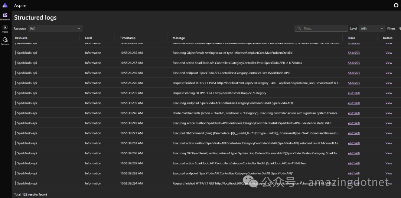Open the Resource (All) dropdown
This screenshot has width=401, height=198.
click(x=55, y=28)
